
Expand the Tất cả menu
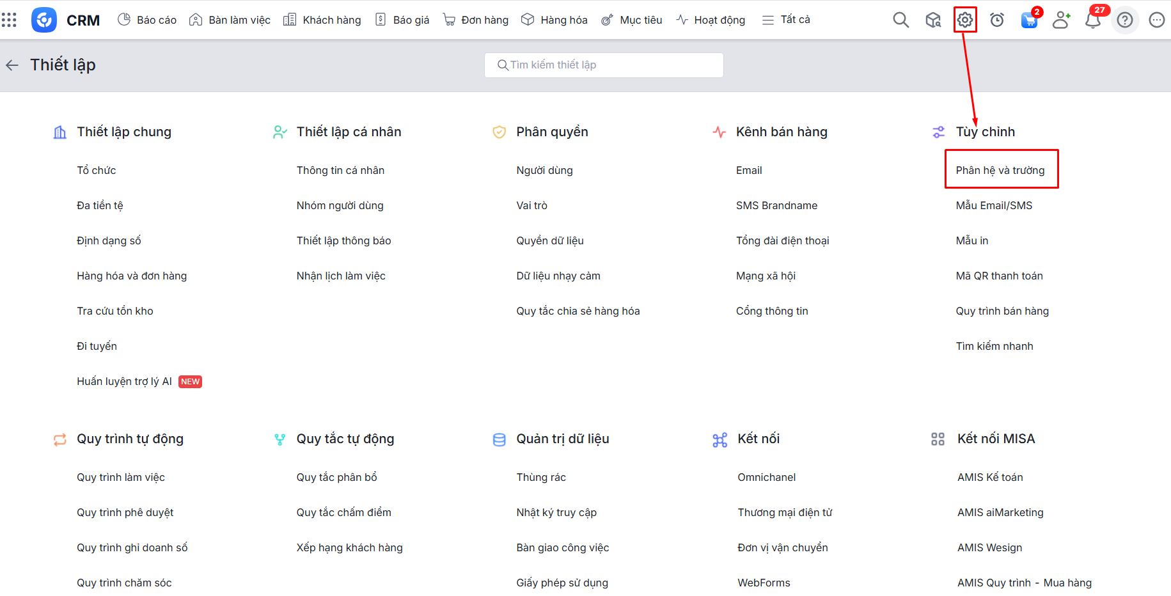(786, 20)
